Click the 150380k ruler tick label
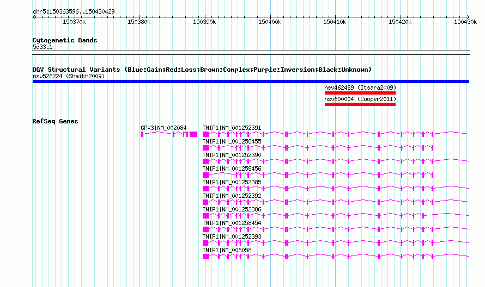 (x=139, y=22)
